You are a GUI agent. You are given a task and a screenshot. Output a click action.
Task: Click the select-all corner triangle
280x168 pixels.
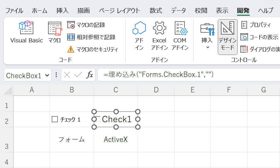point(7,90)
